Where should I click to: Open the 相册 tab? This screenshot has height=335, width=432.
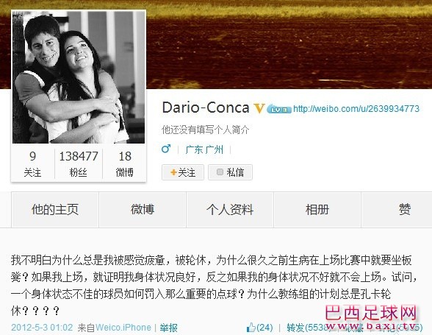pos(317,210)
